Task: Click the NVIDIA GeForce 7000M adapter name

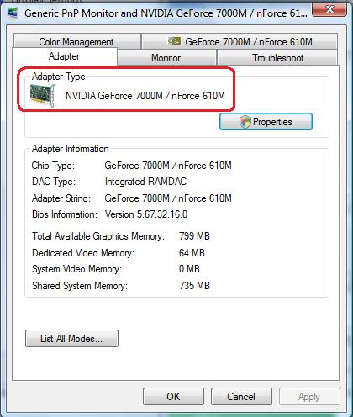Action: coord(145,96)
